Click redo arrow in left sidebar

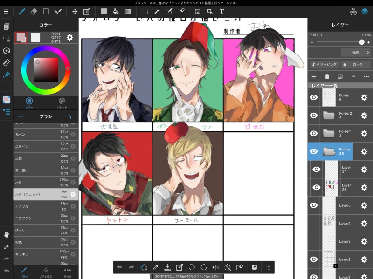point(7,259)
